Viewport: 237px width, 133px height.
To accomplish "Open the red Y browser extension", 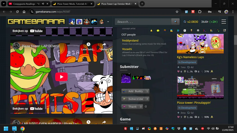I will click(193, 12).
